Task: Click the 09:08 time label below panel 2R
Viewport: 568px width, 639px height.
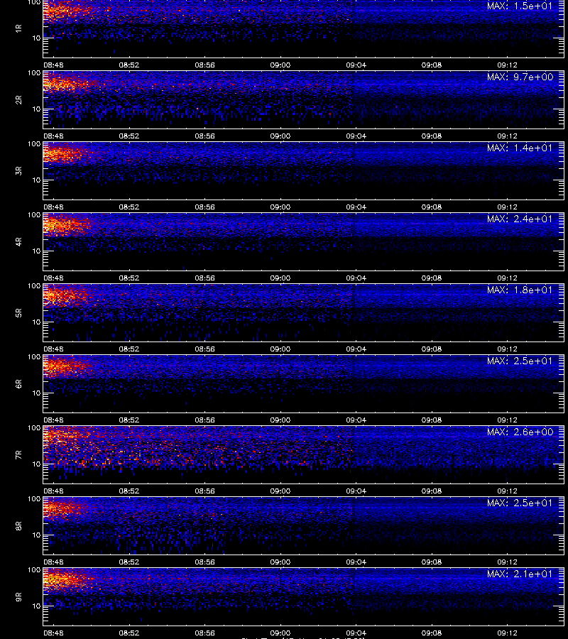Action: coord(432,136)
